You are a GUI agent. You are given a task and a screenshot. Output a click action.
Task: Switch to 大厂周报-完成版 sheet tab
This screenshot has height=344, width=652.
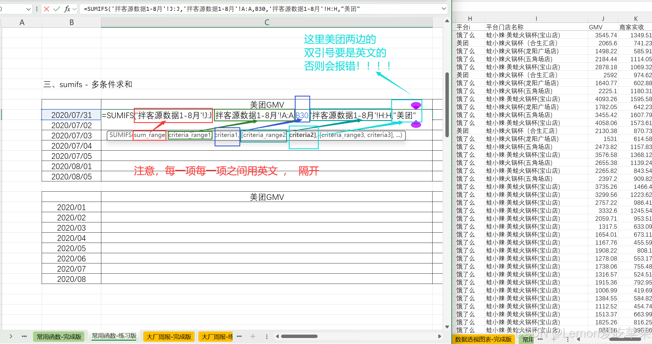(x=169, y=337)
